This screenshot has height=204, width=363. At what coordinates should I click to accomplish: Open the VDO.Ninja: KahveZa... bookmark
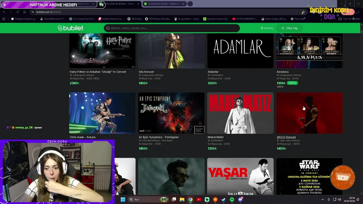(158, 19)
